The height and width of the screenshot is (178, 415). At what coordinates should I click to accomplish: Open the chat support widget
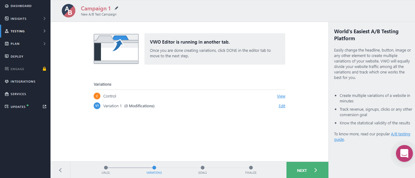pyautogui.click(x=404, y=153)
